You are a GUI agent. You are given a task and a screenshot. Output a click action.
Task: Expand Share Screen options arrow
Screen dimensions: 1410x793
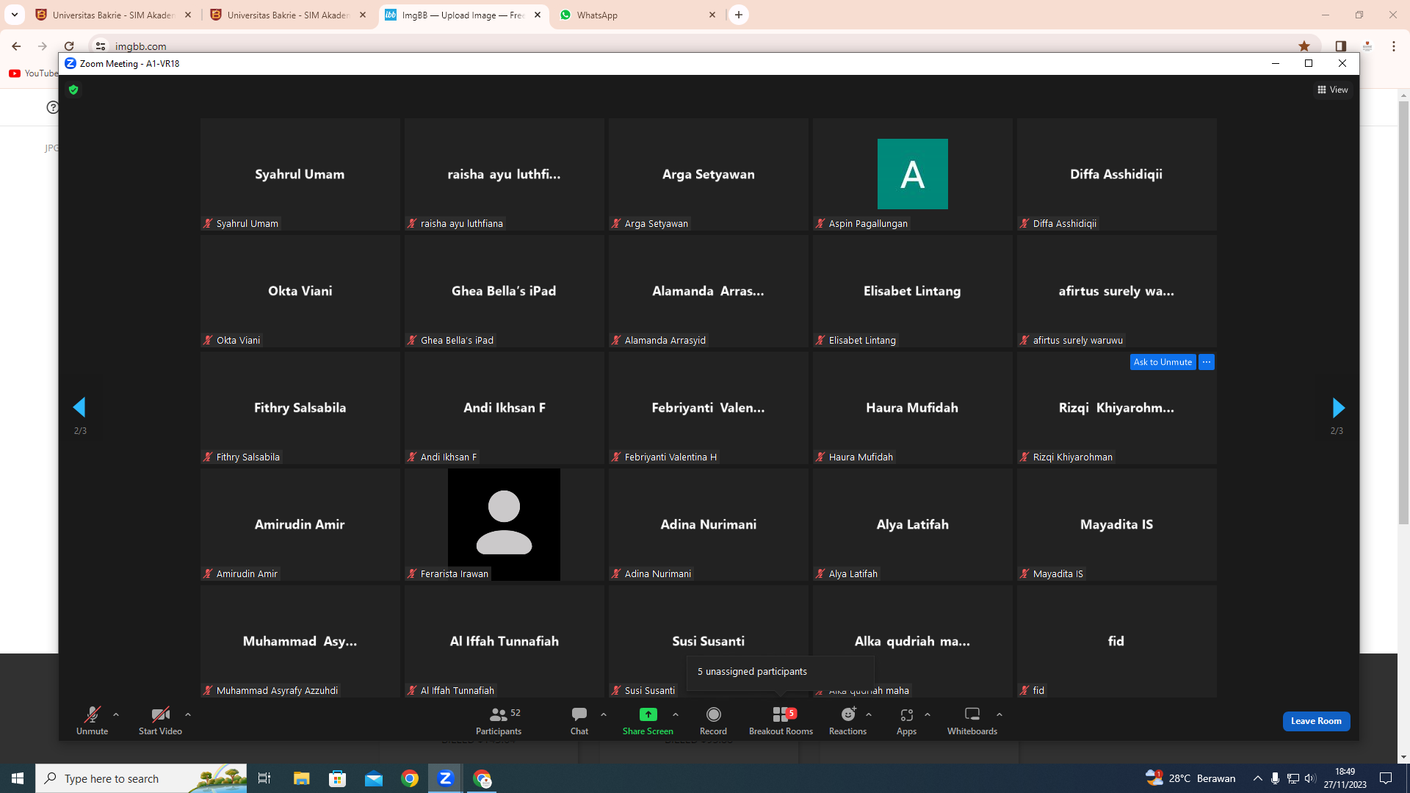pos(676,714)
